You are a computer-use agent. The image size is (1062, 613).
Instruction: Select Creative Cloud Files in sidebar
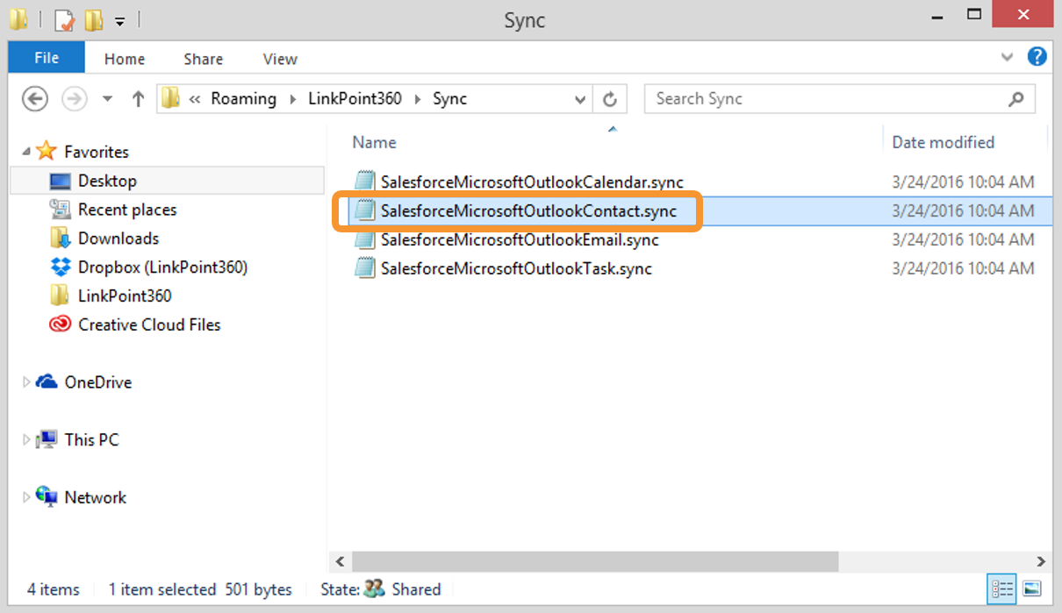coord(149,324)
